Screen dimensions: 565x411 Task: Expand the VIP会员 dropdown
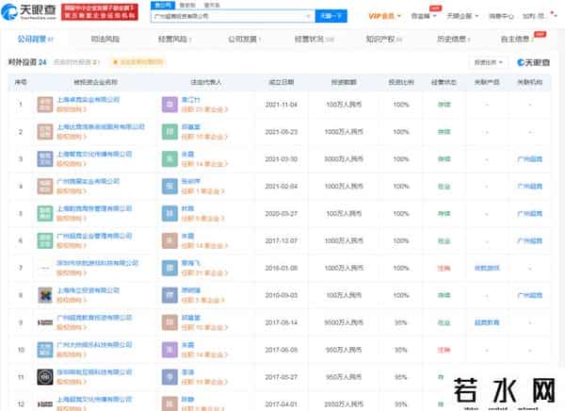384,16
